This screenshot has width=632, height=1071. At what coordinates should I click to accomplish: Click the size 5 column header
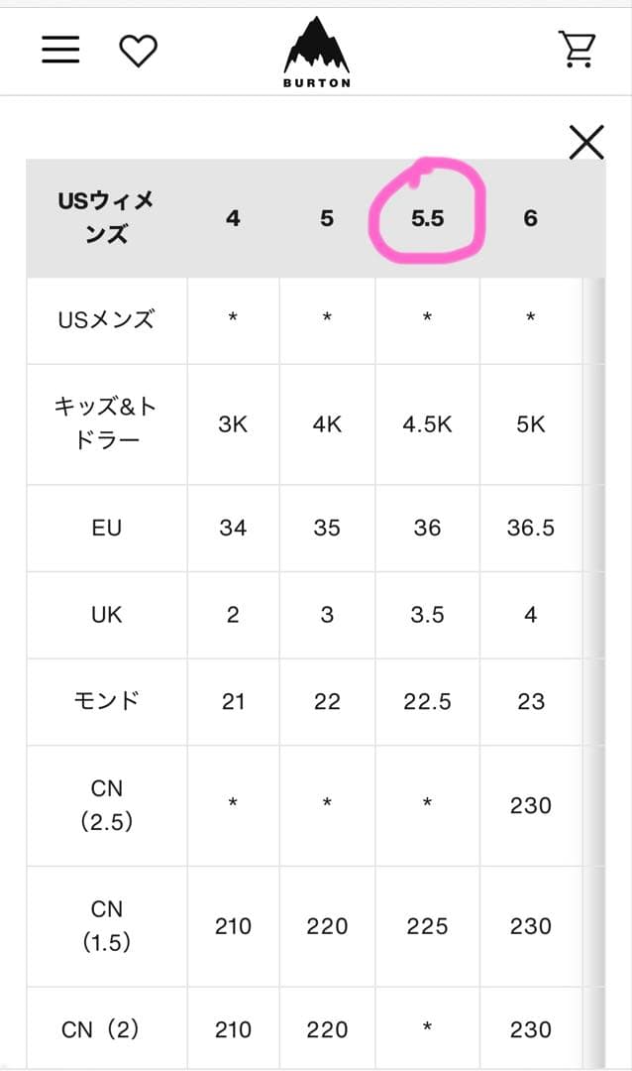(x=327, y=218)
